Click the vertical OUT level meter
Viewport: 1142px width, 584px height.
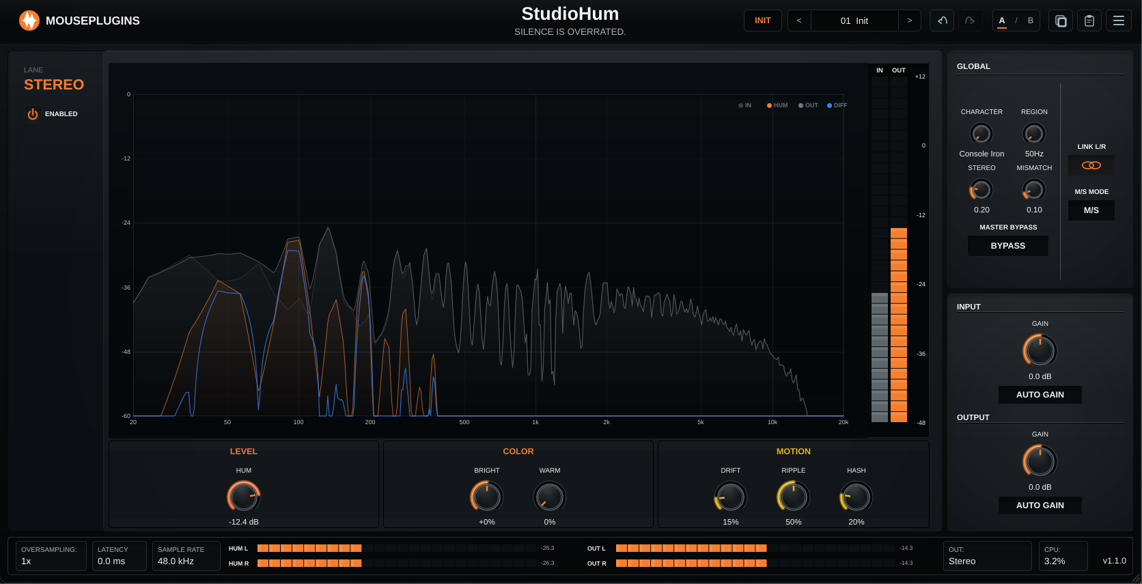pyautogui.click(x=899, y=249)
